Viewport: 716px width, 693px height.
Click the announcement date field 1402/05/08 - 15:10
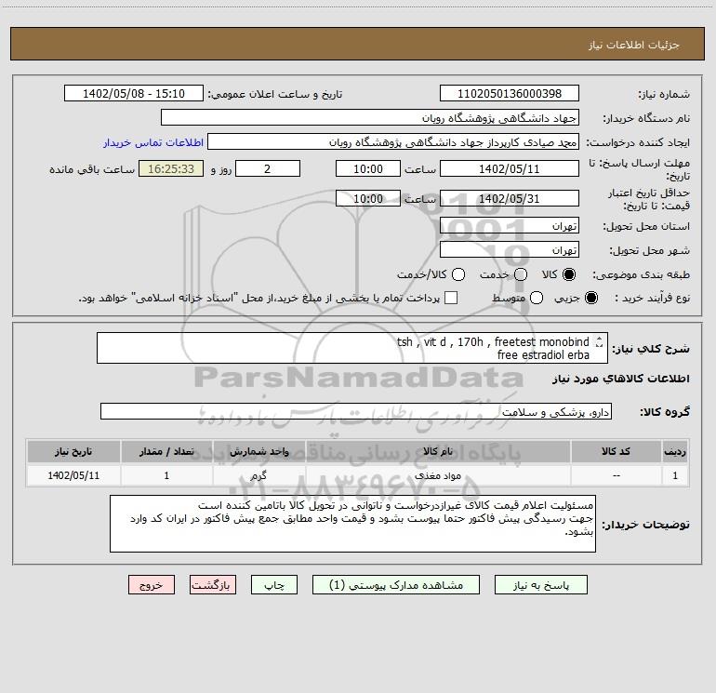(134, 93)
